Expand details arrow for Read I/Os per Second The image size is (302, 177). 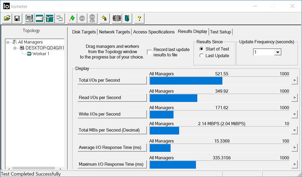click(294, 98)
